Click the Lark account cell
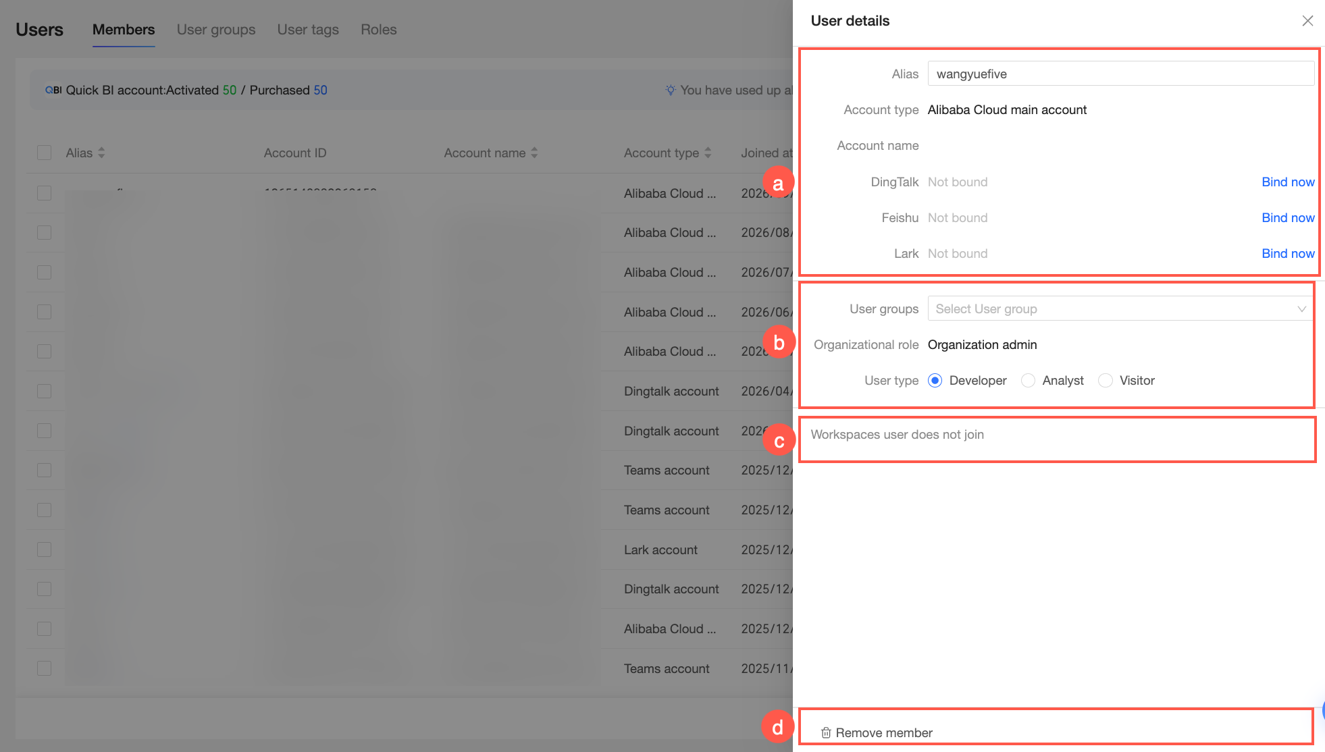The height and width of the screenshot is (752, 1325). tap(660, 549)
